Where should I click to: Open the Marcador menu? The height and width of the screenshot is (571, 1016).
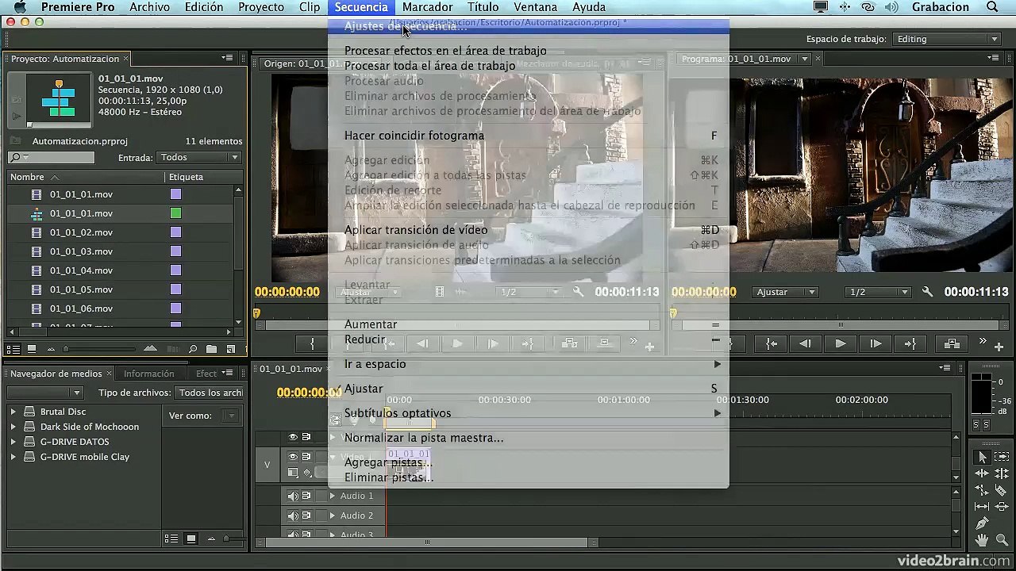click(x=427, y=7)
